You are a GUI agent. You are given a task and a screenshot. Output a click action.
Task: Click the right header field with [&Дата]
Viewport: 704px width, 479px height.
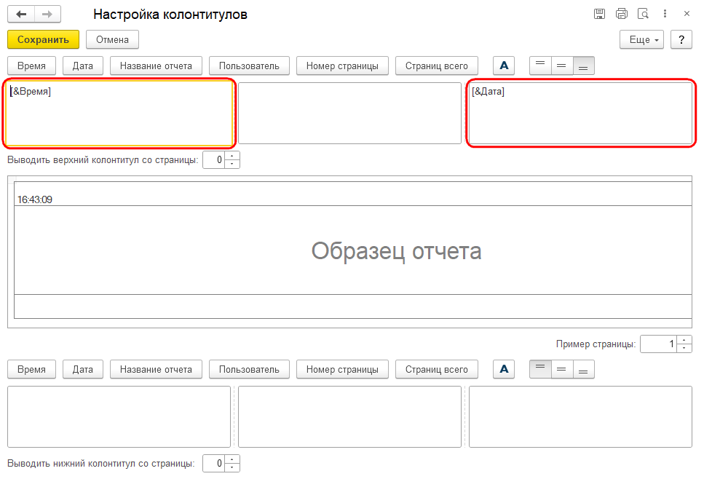click(580, 113)
